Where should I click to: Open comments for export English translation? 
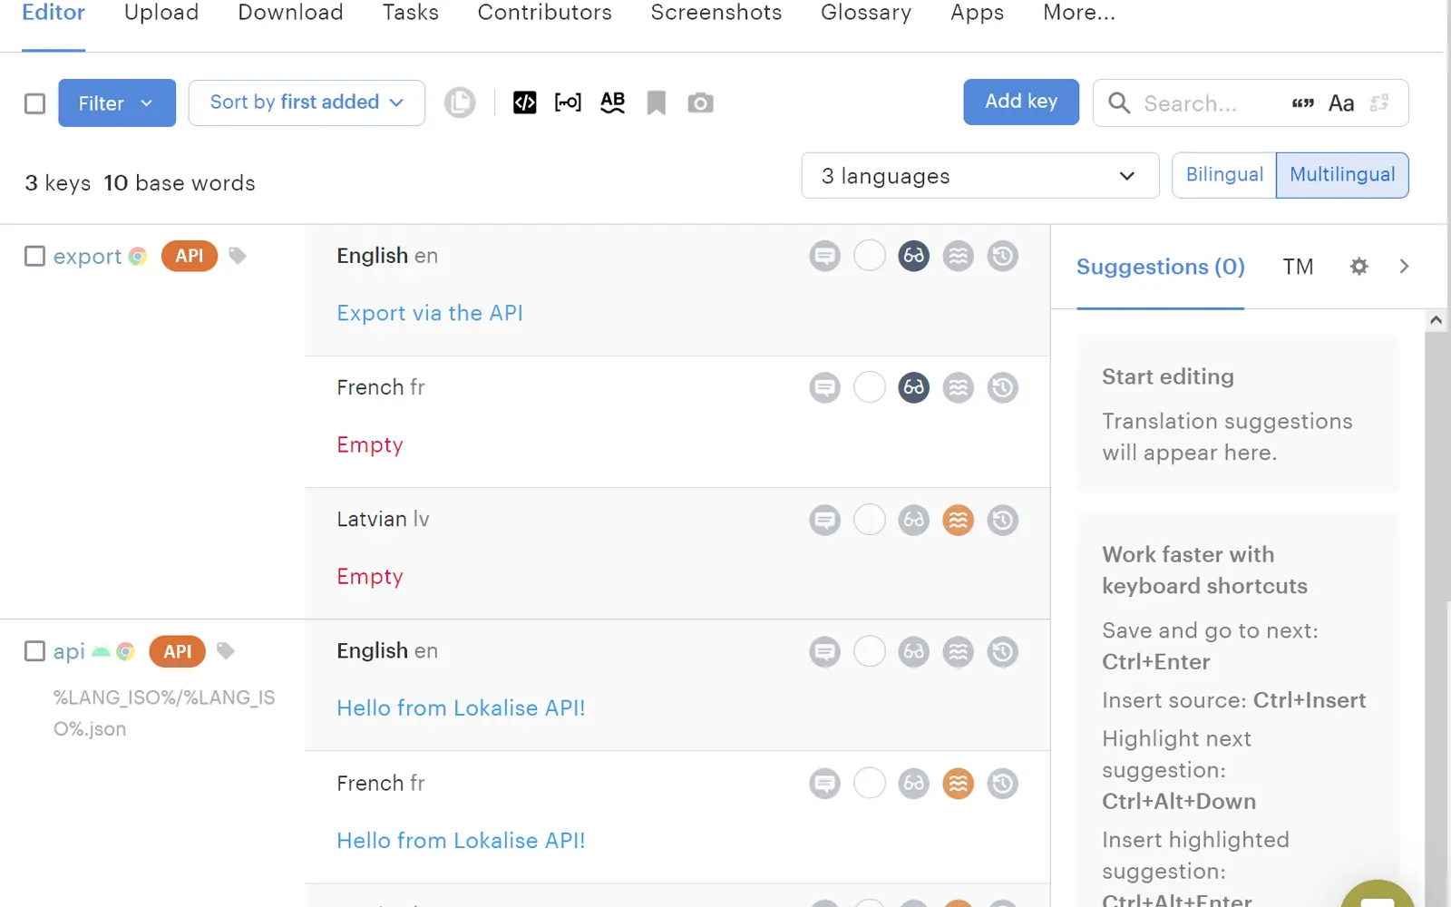[825, 256]
